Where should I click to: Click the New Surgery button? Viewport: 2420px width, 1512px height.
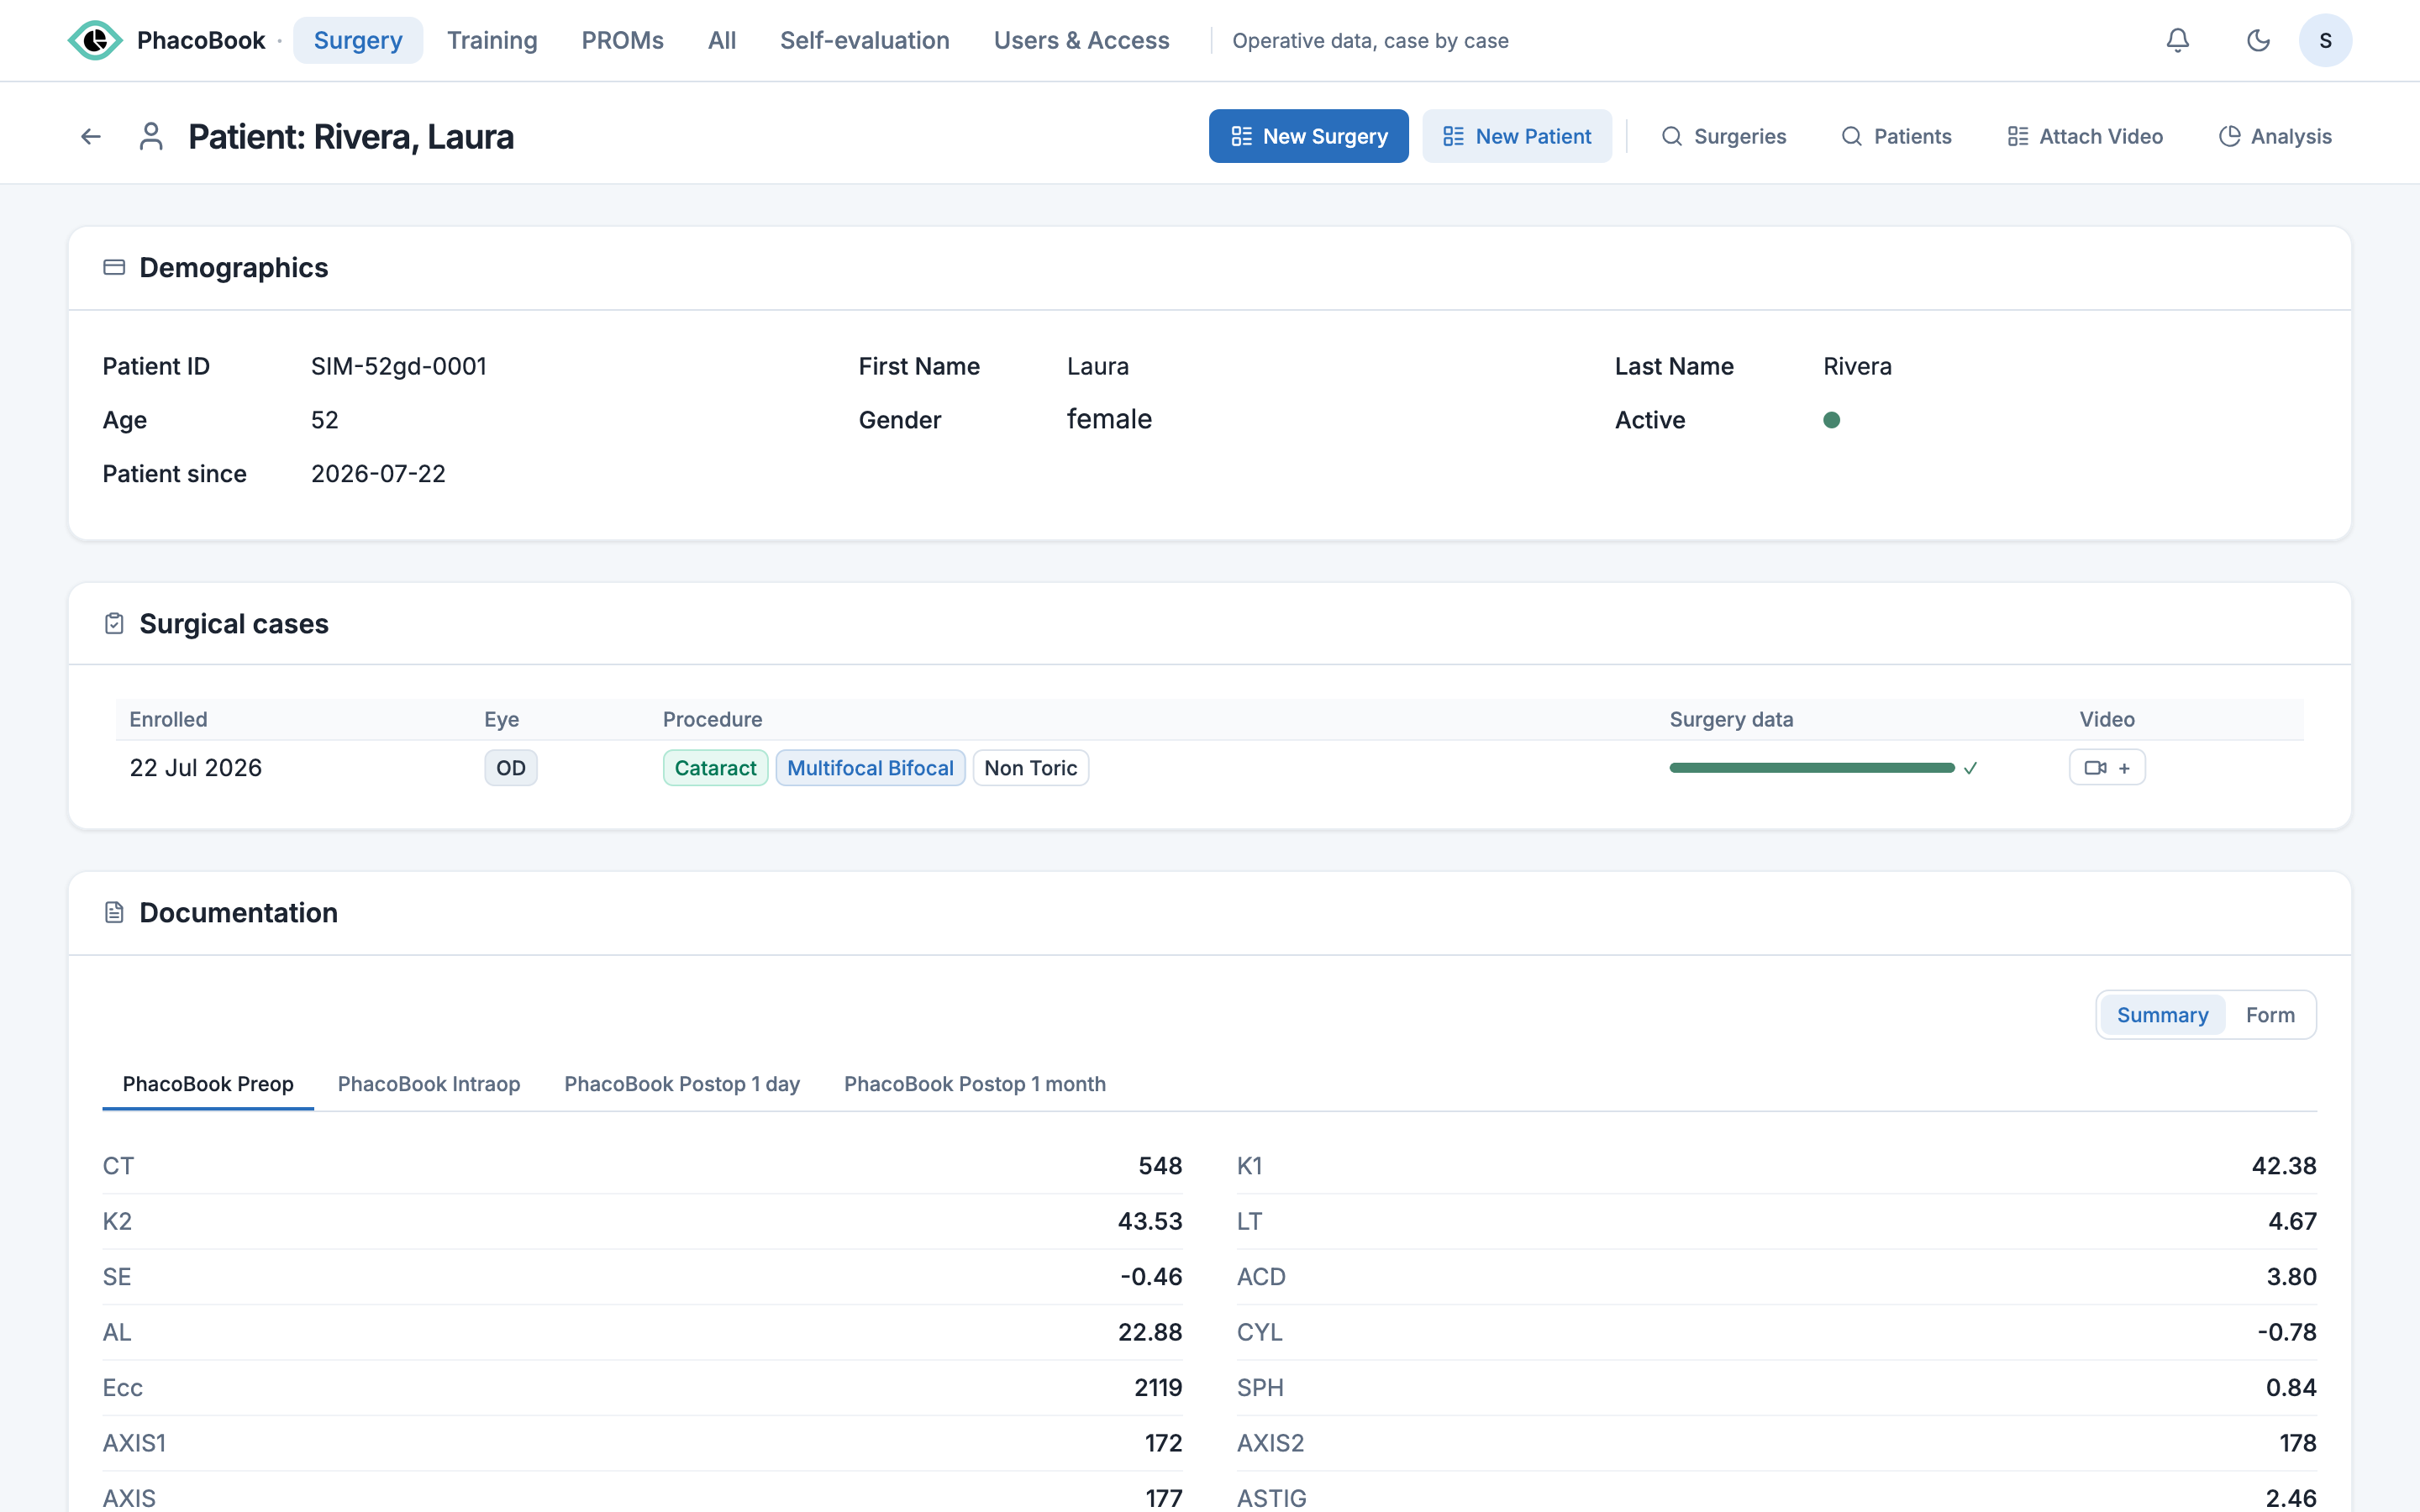pyautogui.click(x=1308, y=136)
